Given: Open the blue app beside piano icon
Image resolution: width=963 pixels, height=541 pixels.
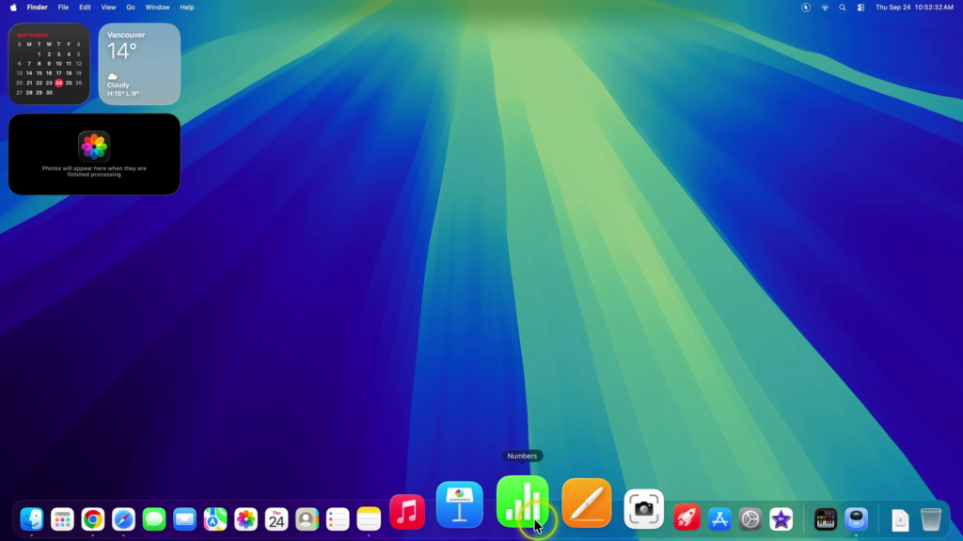Looking at the screenshot, I should (856, 519).
